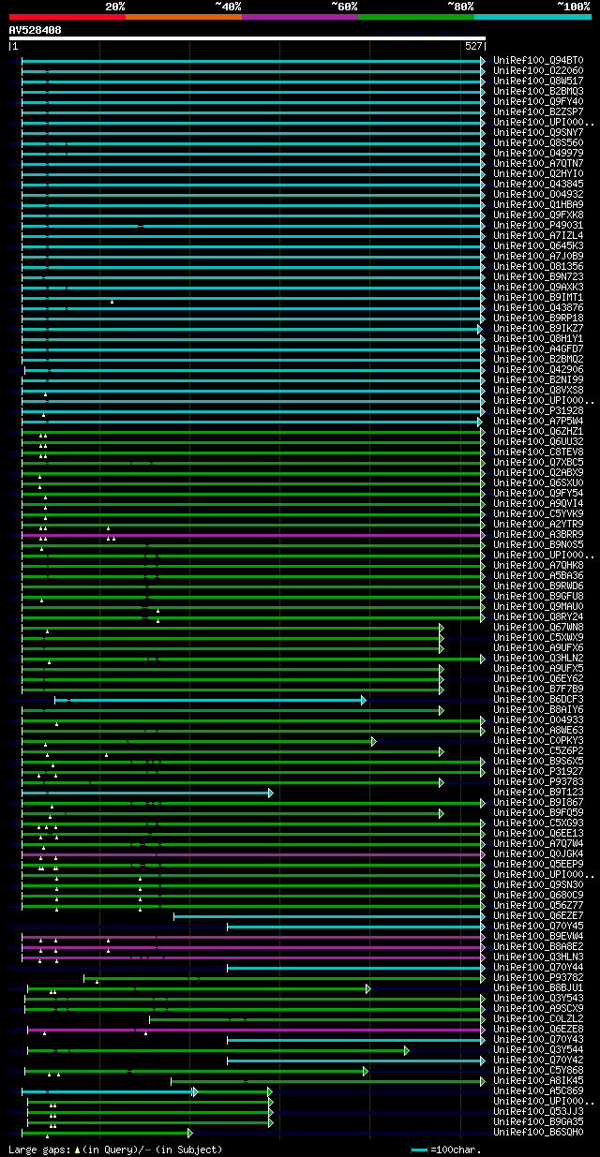Click UniRef100_B9EVW4 label
This screenshot has width=600, height=1157.
[539, 936]
